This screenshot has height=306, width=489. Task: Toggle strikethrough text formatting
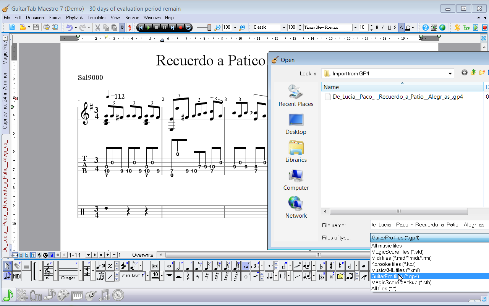pos(395,28)
